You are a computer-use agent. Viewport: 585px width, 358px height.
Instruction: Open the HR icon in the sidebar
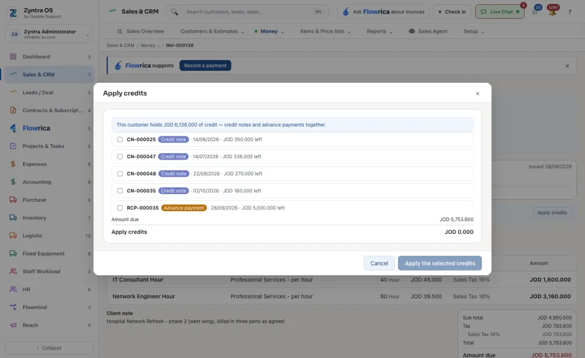tap(13, 289)
